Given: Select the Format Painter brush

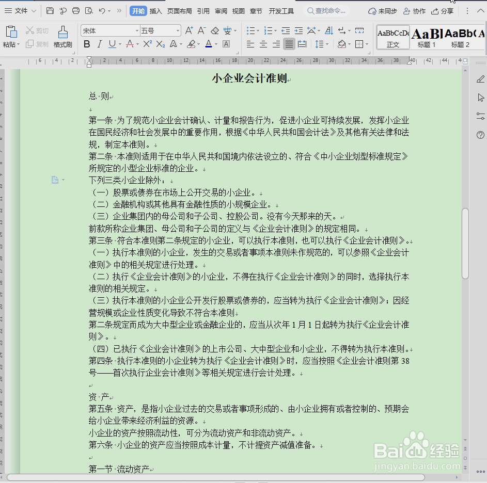Looking at the screenshot, I should [x=62, y=32].
